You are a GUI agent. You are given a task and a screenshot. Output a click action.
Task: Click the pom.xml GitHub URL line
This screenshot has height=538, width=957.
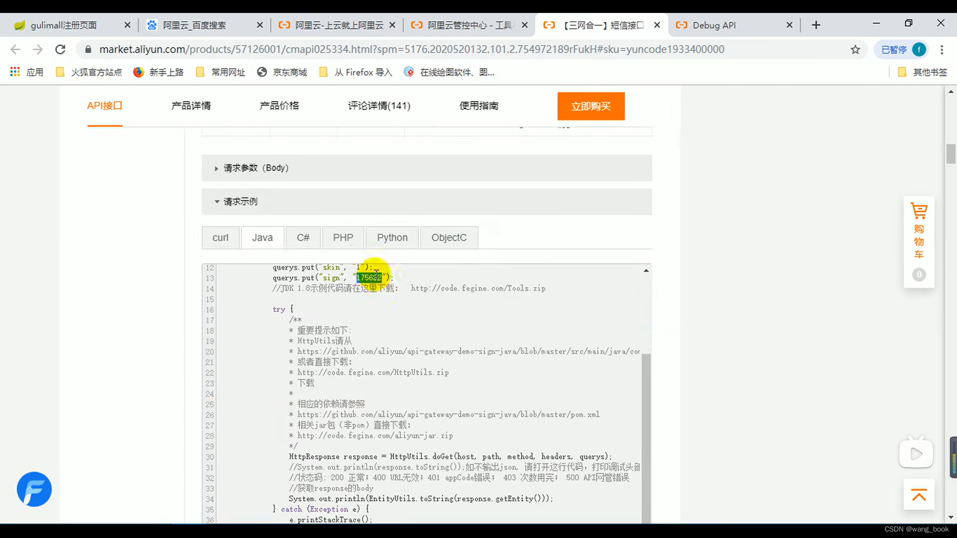pos(449,414)
